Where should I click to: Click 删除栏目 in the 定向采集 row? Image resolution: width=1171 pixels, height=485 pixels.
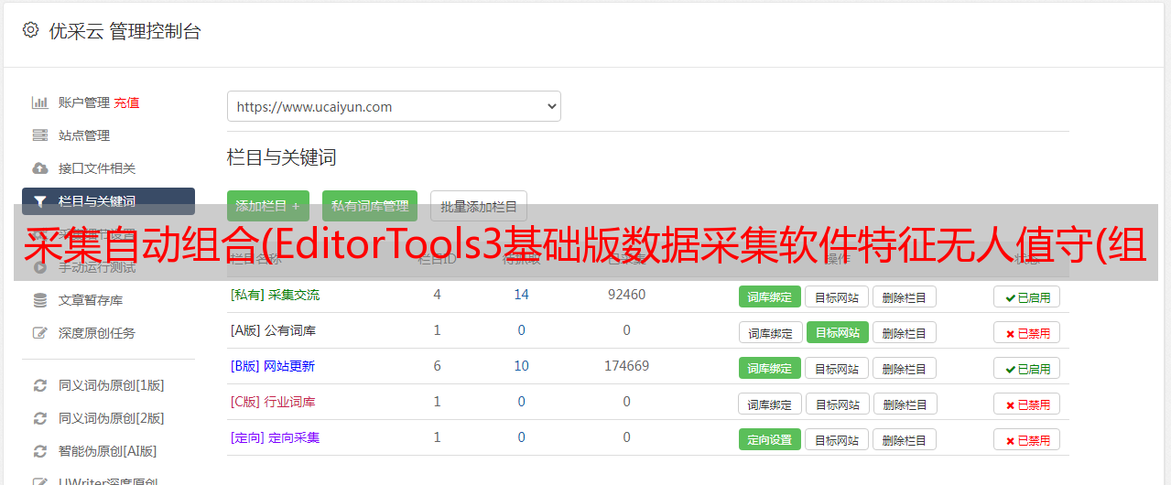(x=905, y=439)
